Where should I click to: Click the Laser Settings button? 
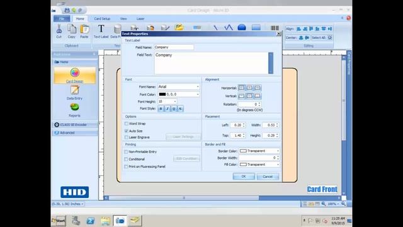tap(183, 137)
